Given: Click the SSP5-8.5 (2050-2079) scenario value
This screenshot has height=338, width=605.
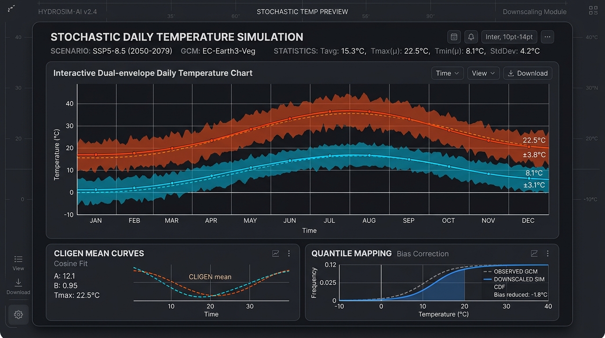Looking at the screenshot, I should (132, 51).
